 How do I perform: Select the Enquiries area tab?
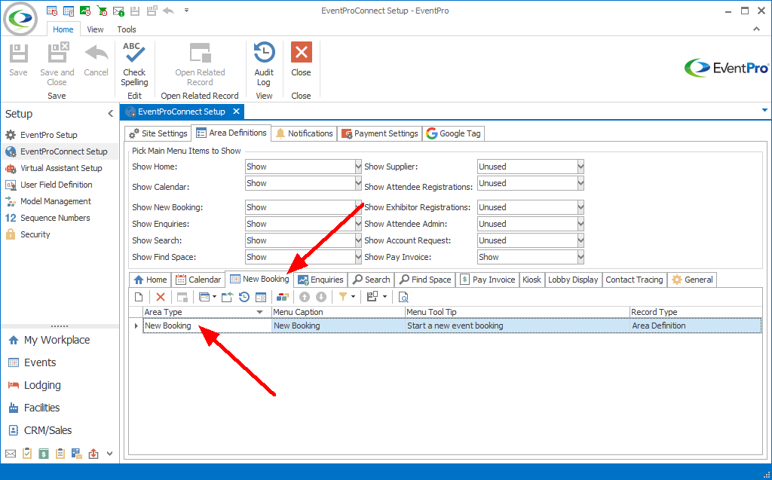(x=320, y=280)
